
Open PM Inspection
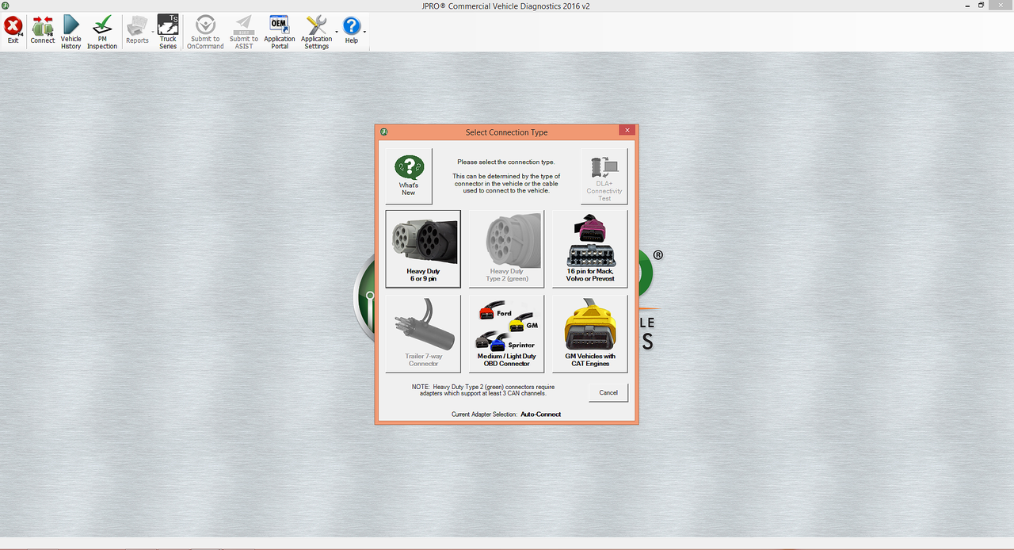tap(102, 32)
